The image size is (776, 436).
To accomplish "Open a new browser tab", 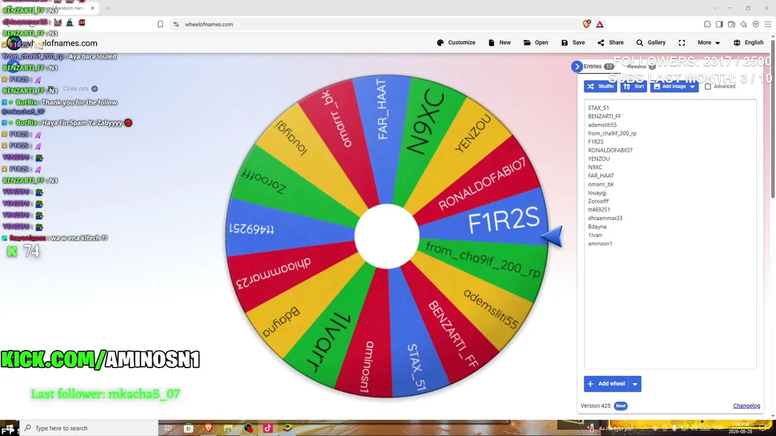I will tap(107, 8).
